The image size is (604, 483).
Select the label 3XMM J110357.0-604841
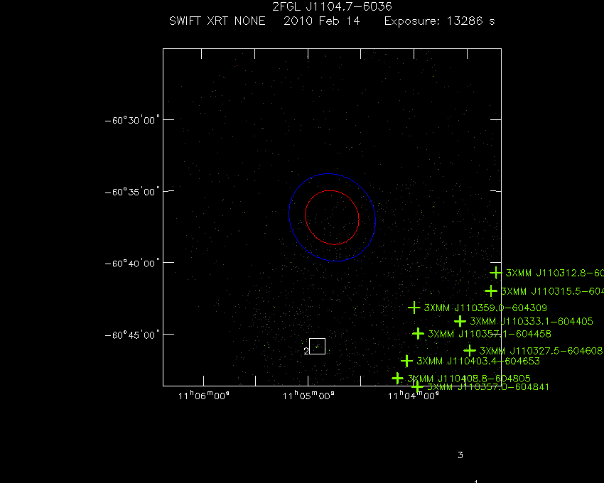click(x=488, y=386)
